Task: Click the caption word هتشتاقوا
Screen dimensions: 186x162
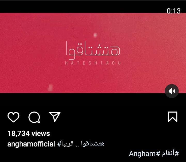Action: 93,143
